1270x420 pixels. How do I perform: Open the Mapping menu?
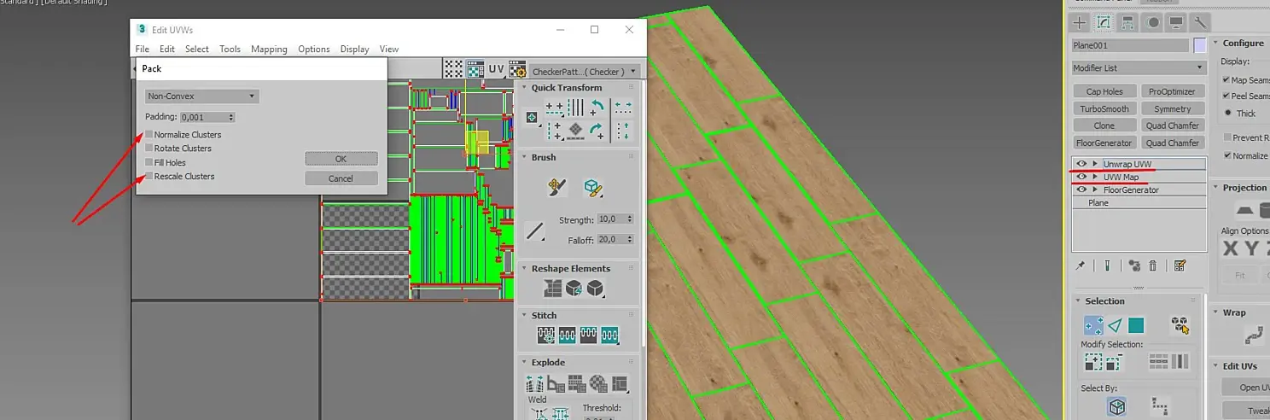(269, 50)
